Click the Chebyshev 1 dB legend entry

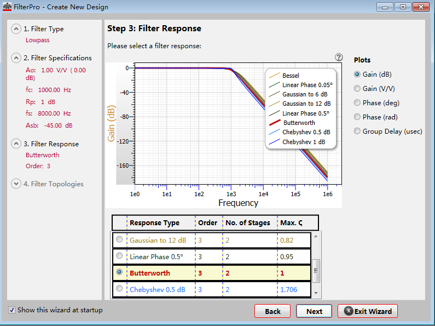[x=297, y=142]
